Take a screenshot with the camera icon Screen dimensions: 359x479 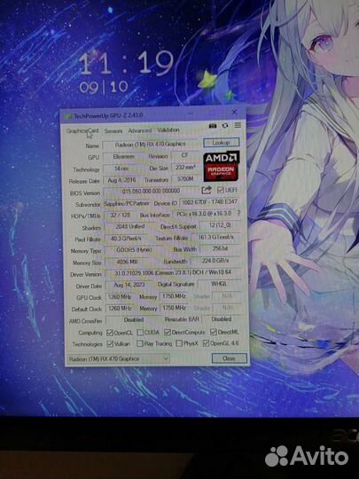coord(213,126)
